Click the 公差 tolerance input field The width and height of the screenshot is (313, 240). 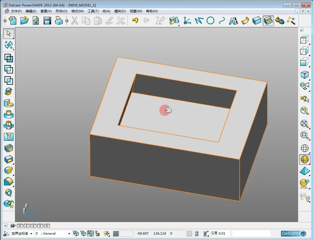pos(224,234)
